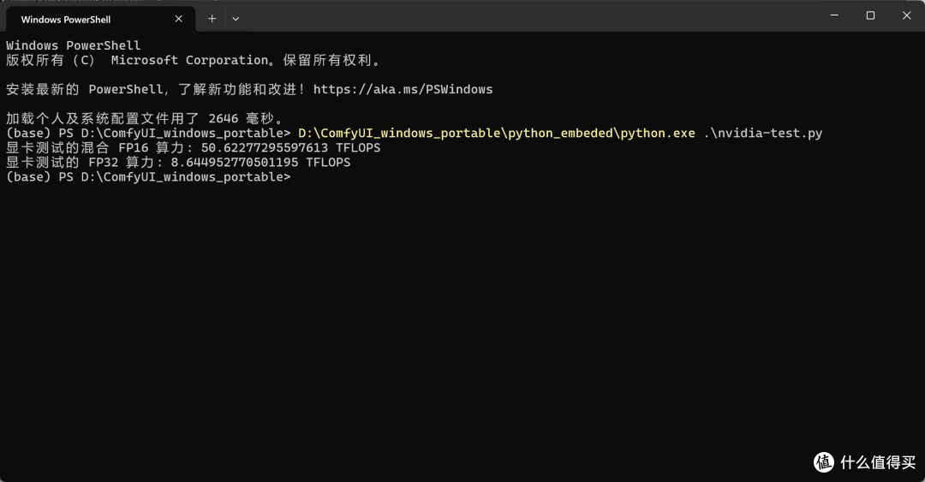This screenshot has width=925, height=482.
Task: Click the empty title bar area beside tabs
Action: click(531, 16)
